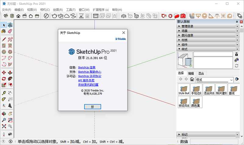
Task: Pick the Polygon drawing tool
Action: 10,52
